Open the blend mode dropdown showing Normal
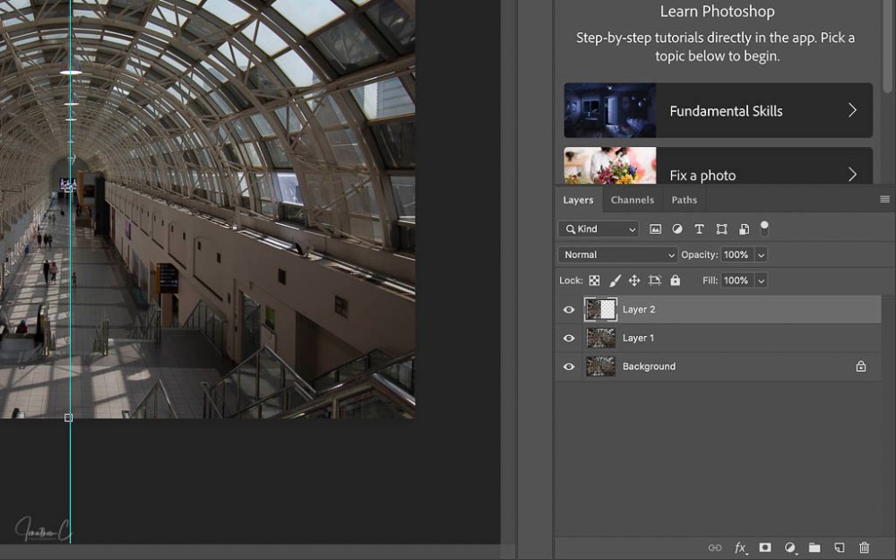The image size is (896, 560). (x=617, y=254)
